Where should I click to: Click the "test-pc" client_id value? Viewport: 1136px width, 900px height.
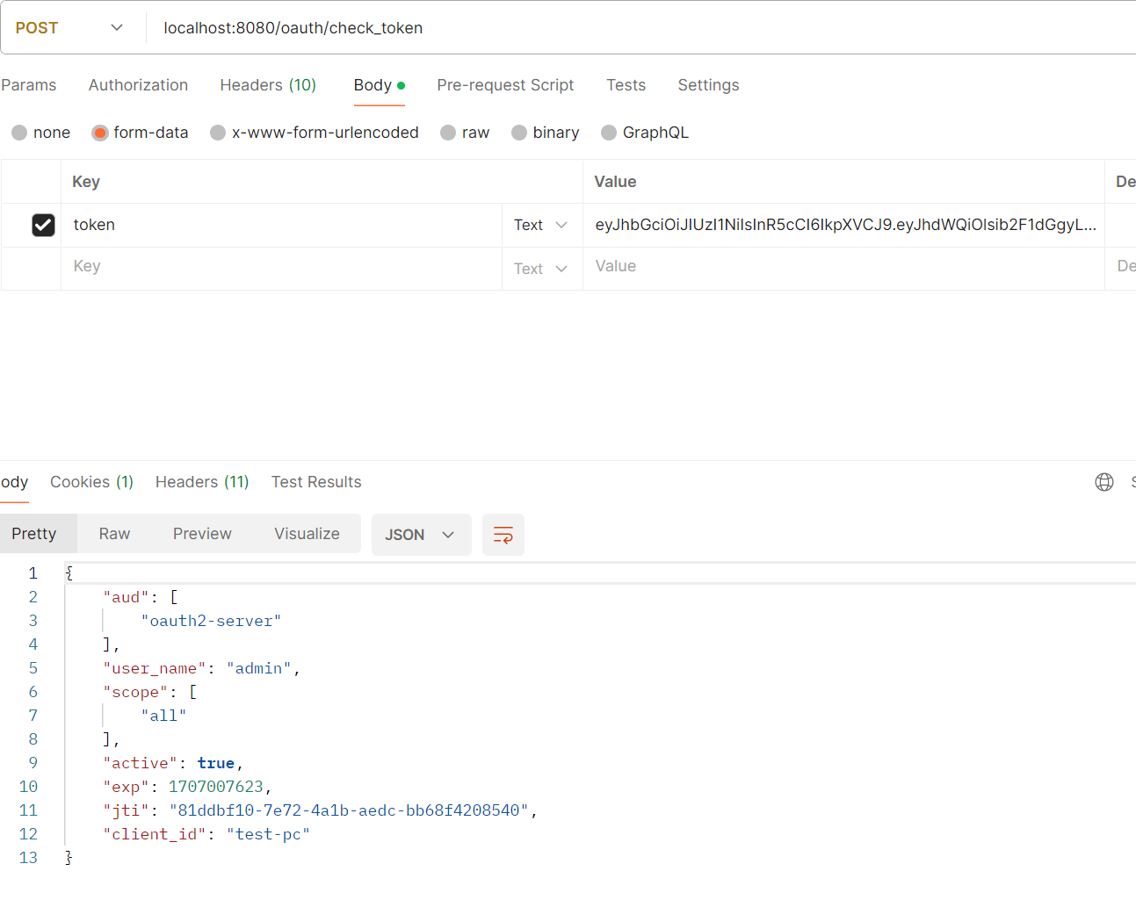[x=268, y=834]
